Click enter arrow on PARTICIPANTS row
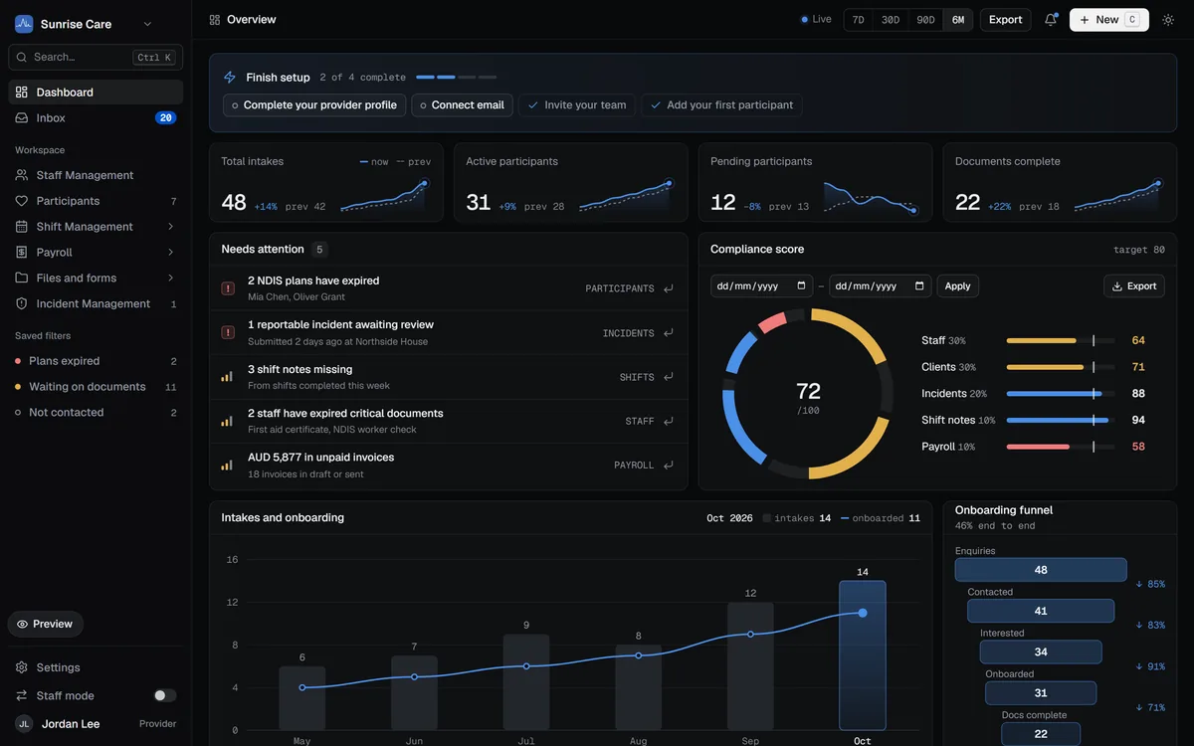The width and height of the screenshot is (1194, 746). [669, 289]
